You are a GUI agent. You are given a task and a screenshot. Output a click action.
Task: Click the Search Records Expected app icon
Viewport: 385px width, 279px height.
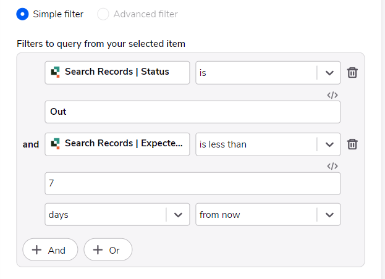pyautogui.click(x=55, y=143)
